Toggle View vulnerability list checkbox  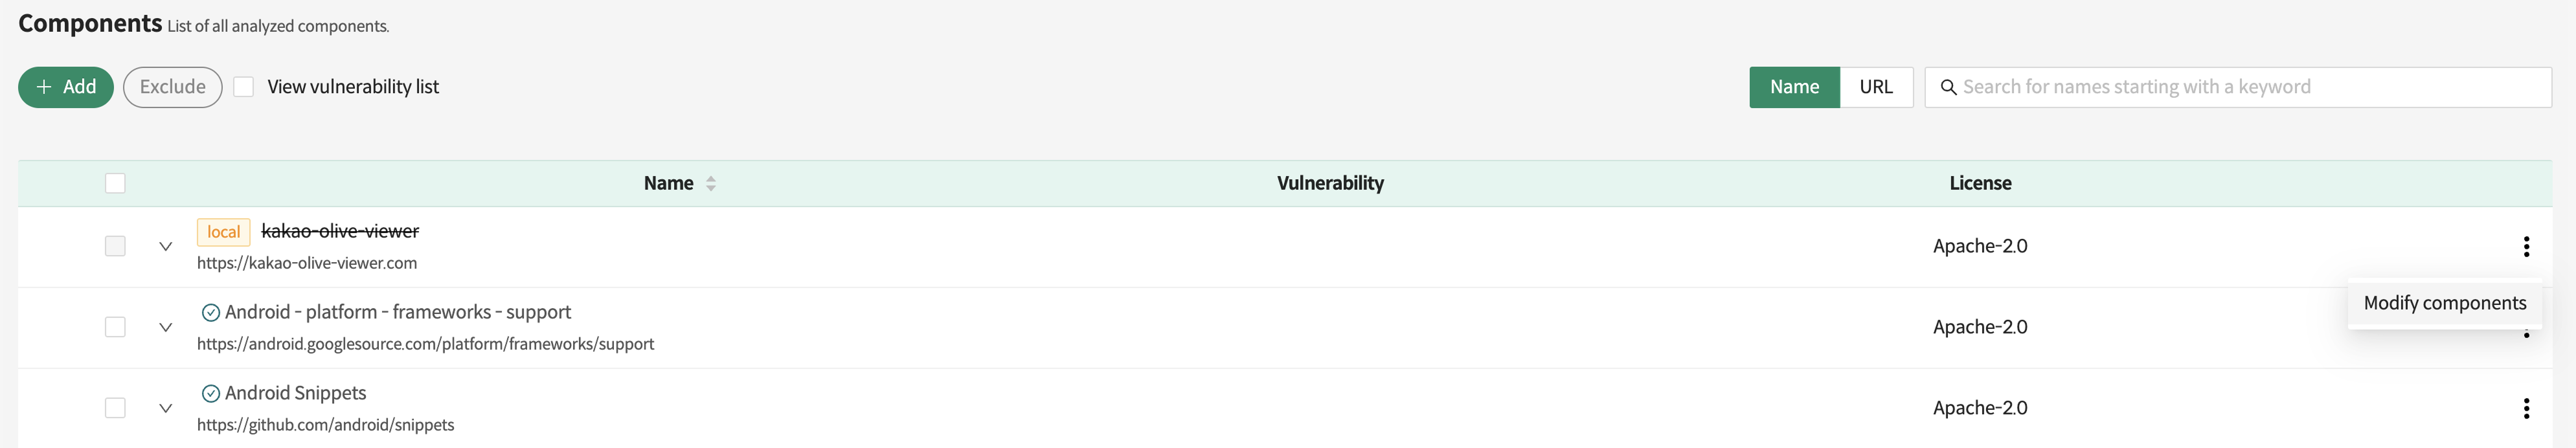pos(244,87)
